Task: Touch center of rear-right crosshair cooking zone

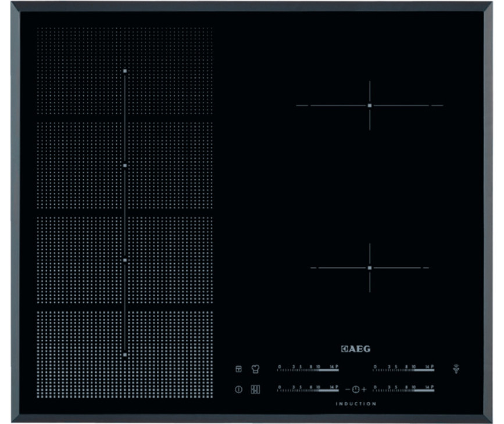Action: (x=370, y=105)
